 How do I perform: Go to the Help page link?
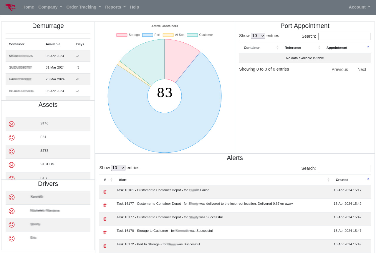[x=134, y=7]
